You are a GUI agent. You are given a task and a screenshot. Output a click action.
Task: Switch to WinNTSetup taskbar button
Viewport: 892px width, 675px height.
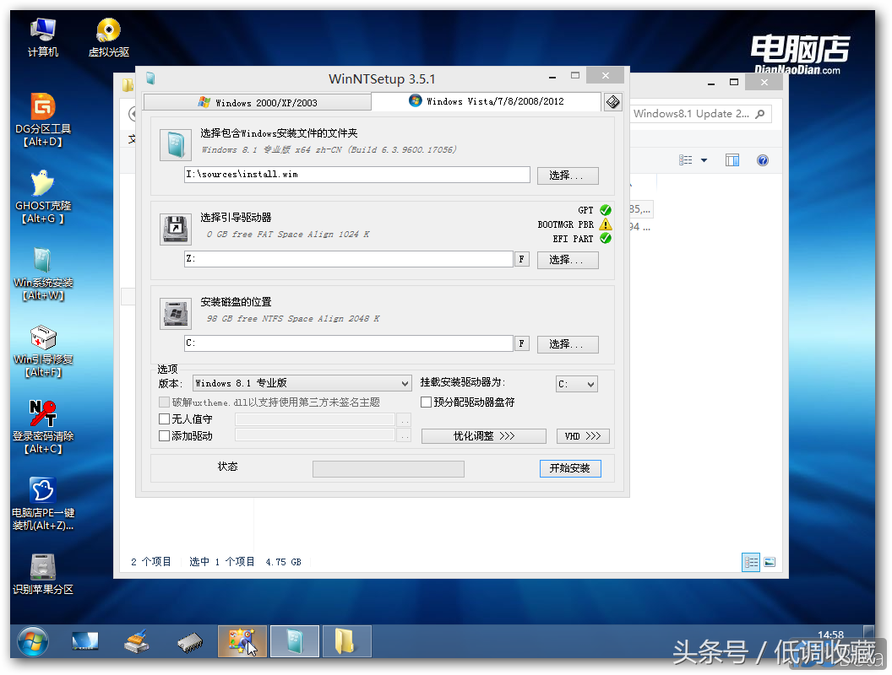coord(295,641)
